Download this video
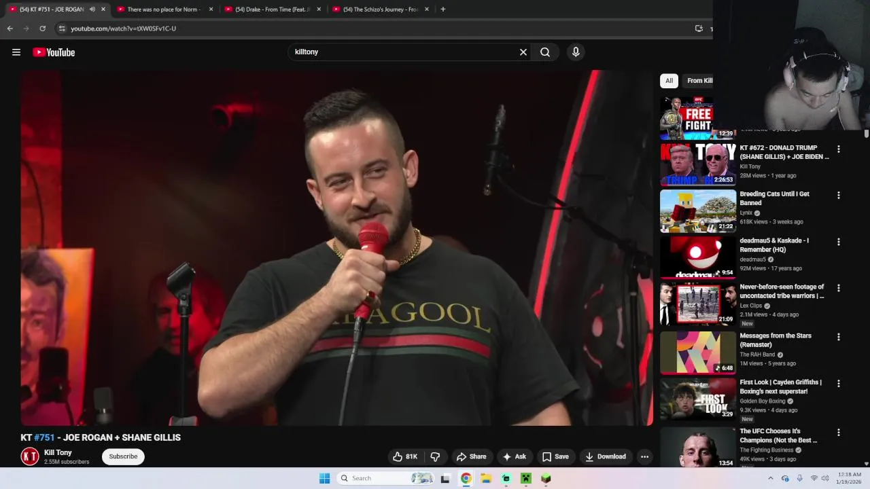Screen dimensions: 870x489 click(x=606, y=456)
